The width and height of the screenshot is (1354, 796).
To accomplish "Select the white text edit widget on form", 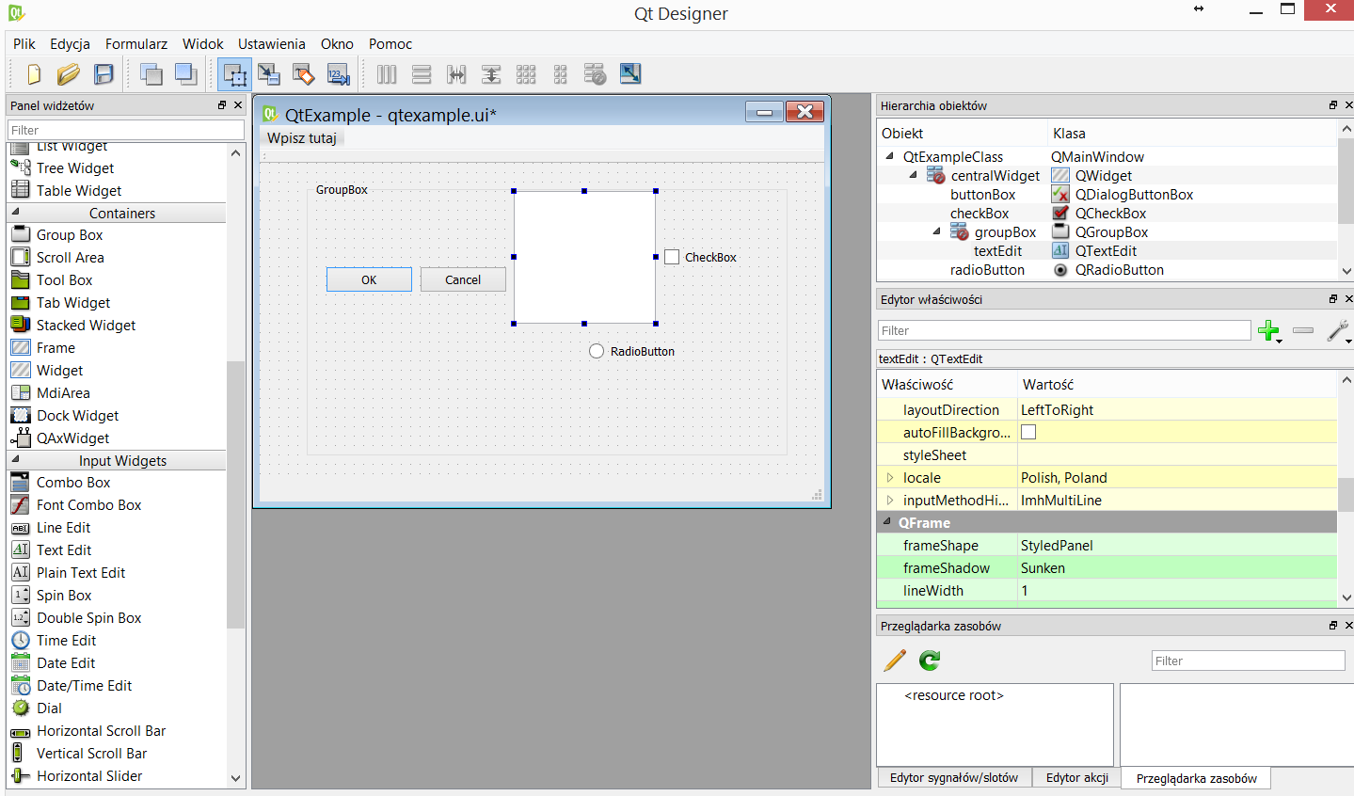I will 584,257.
